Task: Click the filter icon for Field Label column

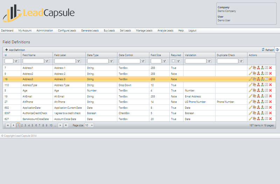Action: [x=78, y=61]
